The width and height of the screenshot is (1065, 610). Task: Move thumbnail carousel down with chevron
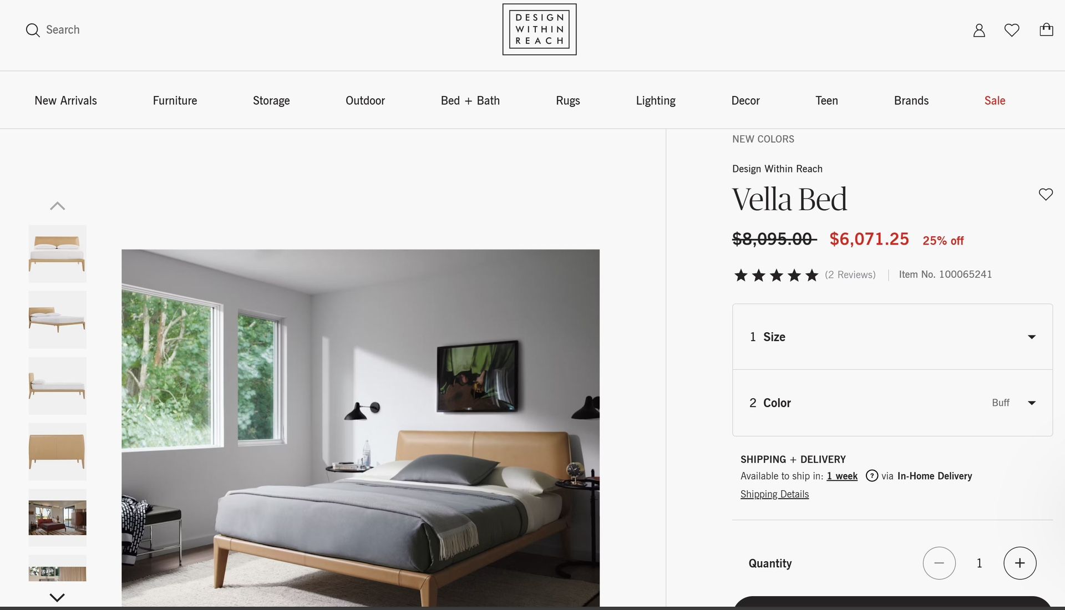pos(57,597)
